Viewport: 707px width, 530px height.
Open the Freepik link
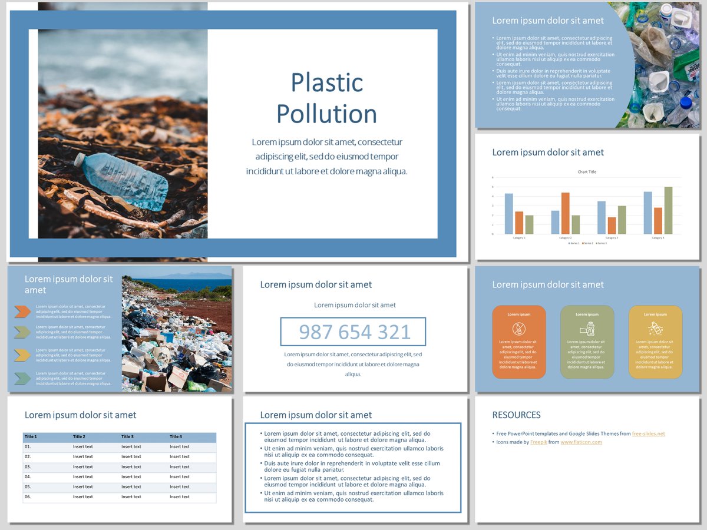click(x=538, y=442)
